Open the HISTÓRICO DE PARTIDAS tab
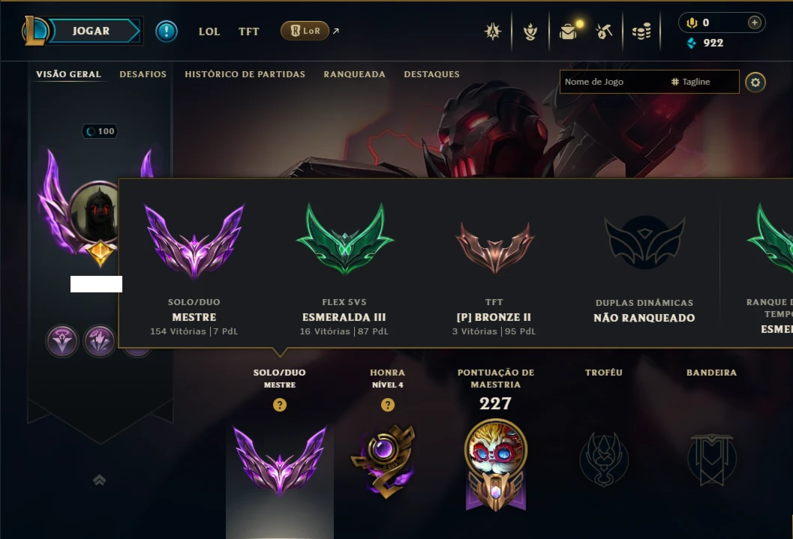The image size is (793, 539). click(245, 74)
